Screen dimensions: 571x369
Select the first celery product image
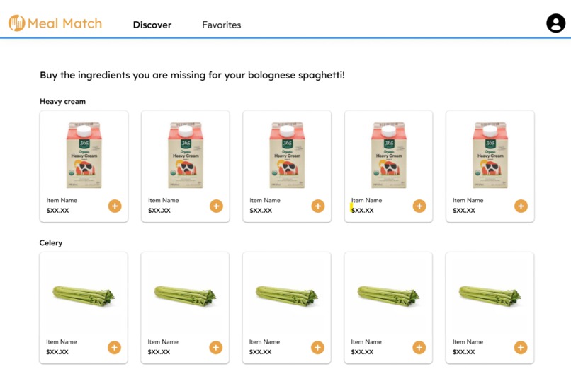coord(84,296)
